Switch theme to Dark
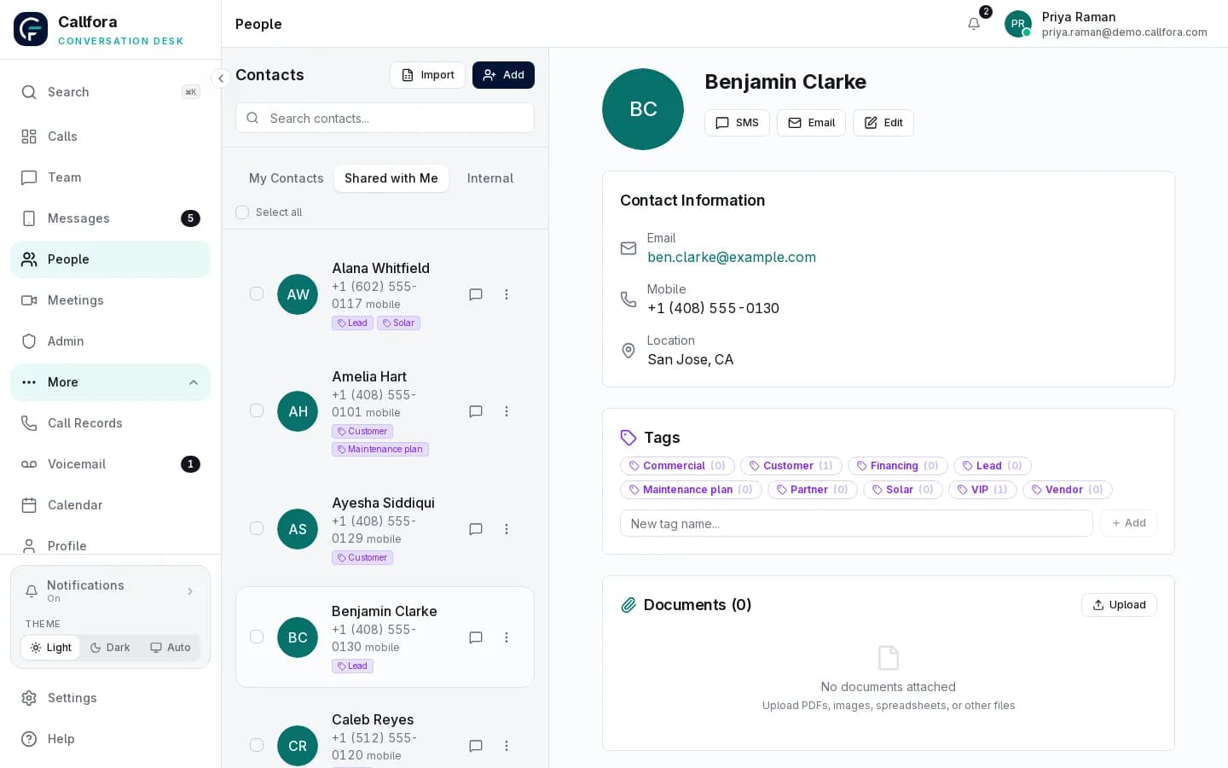Image resolution: width=1228 pixels, height=768 pixels. point(110,648)
